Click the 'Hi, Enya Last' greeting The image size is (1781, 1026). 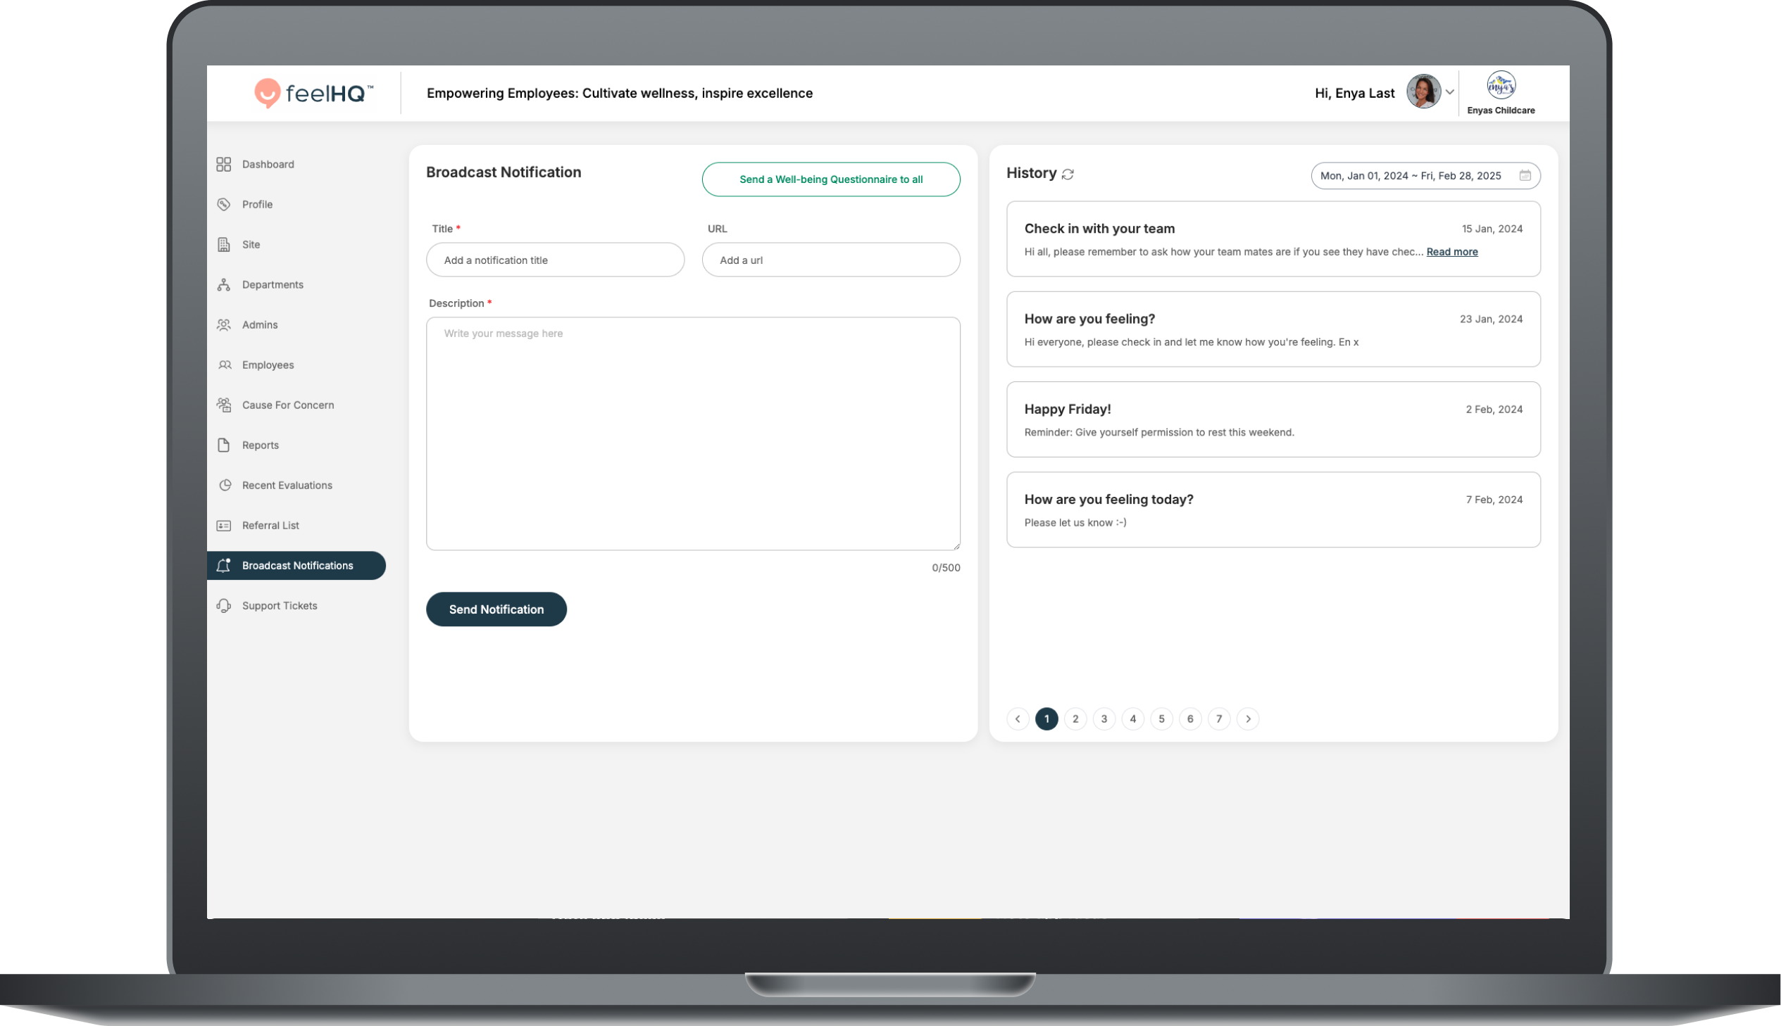[x=1354, y=93]
